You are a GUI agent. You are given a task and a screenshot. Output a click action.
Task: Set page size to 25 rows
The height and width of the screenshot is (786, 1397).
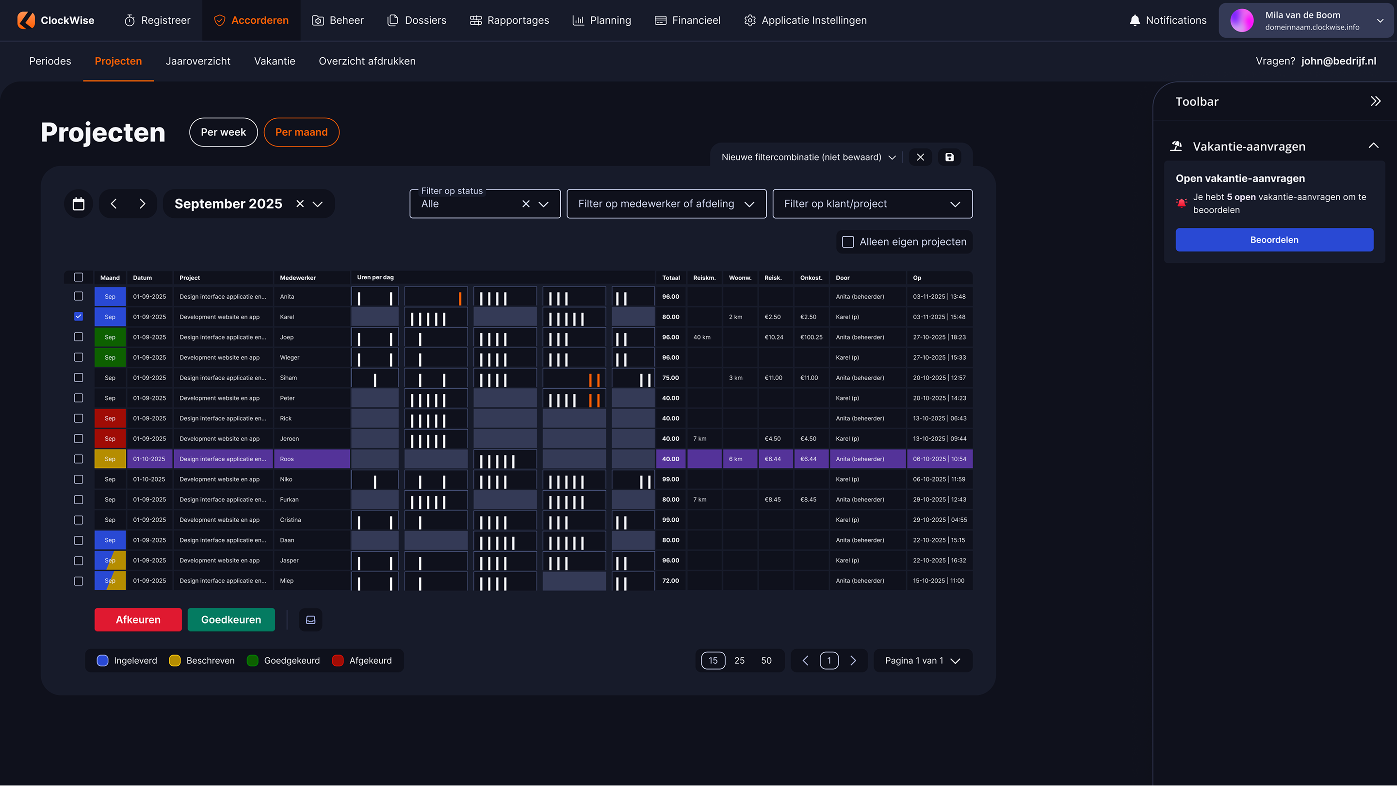[x=740, y=660]
